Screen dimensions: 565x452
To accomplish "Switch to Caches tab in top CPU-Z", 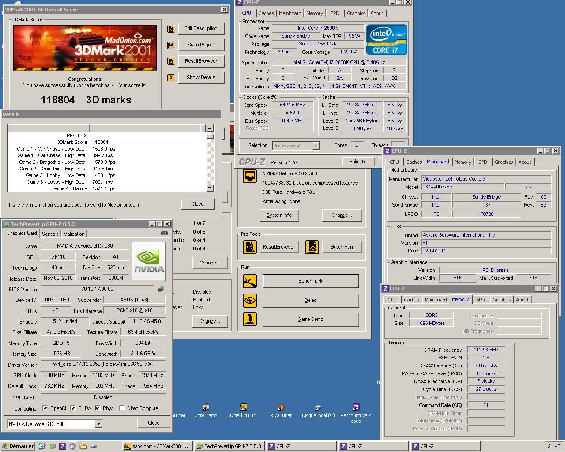I will coord(266,13).
